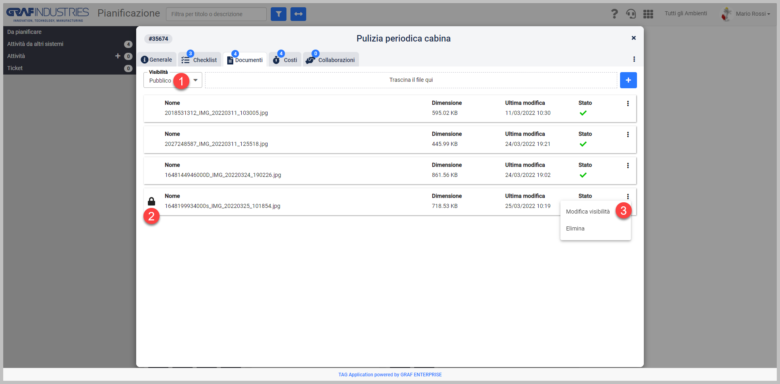Viewport: 780px width, 384px height.
Task: Switch to the Costi tab
Action: pos(285,60)
